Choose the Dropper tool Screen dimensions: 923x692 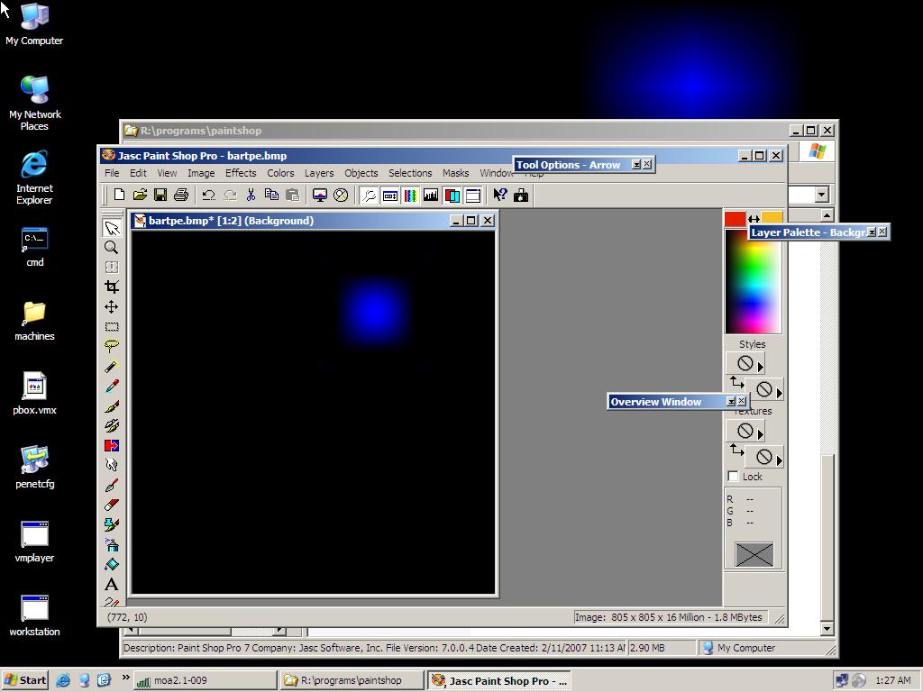coord(112,367)
